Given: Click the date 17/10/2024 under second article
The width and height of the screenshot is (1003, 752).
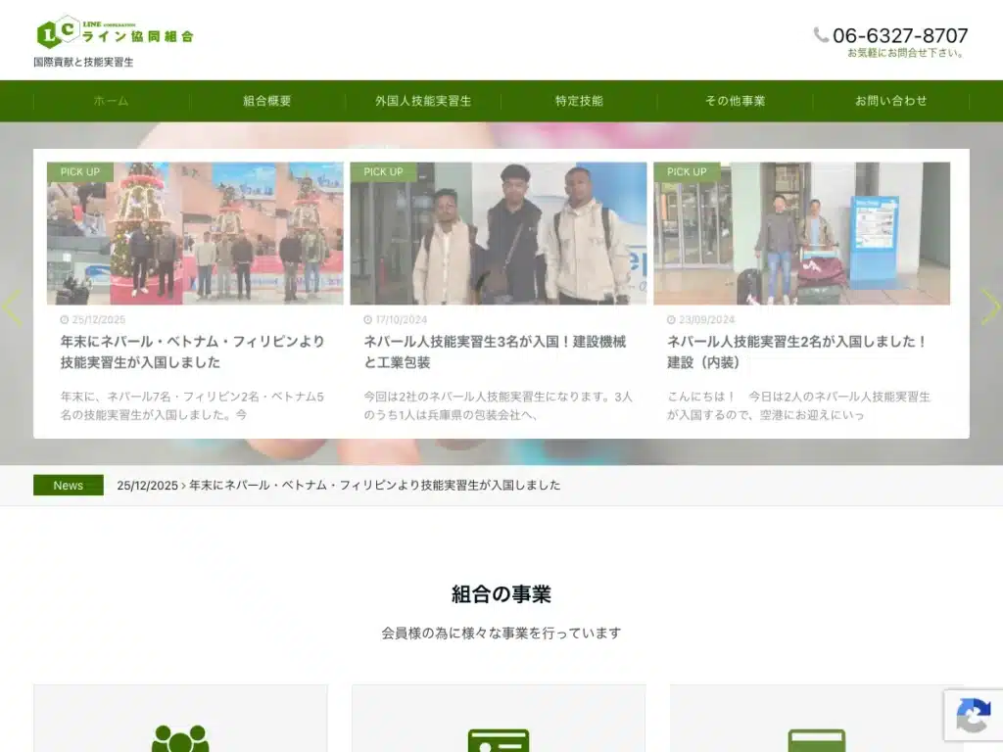Looking at the screenshot, I should click(x=401, y=320).
